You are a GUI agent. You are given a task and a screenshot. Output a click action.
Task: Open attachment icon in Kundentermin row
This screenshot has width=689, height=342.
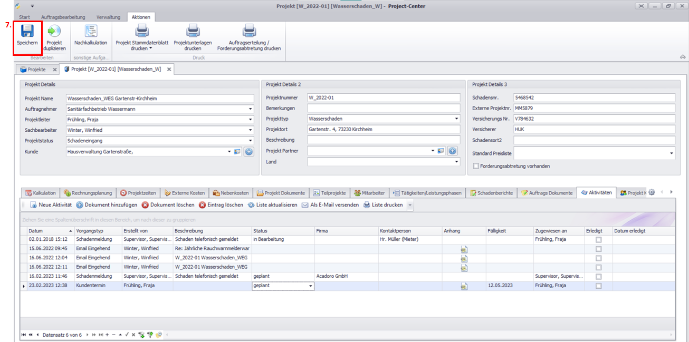(x=464, y=286)
